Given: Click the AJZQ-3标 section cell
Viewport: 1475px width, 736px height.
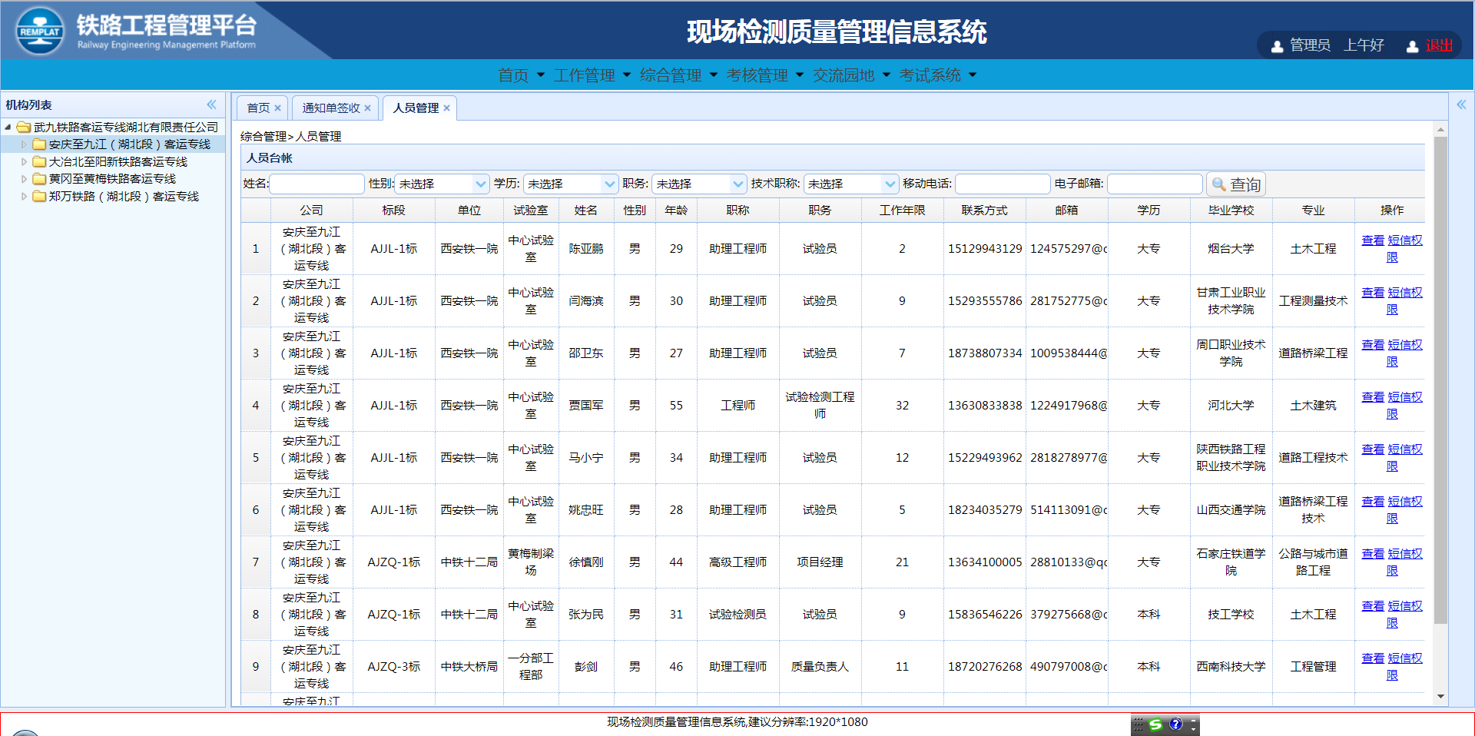Looking at the screenshot, I should click(x=393, y=667).
